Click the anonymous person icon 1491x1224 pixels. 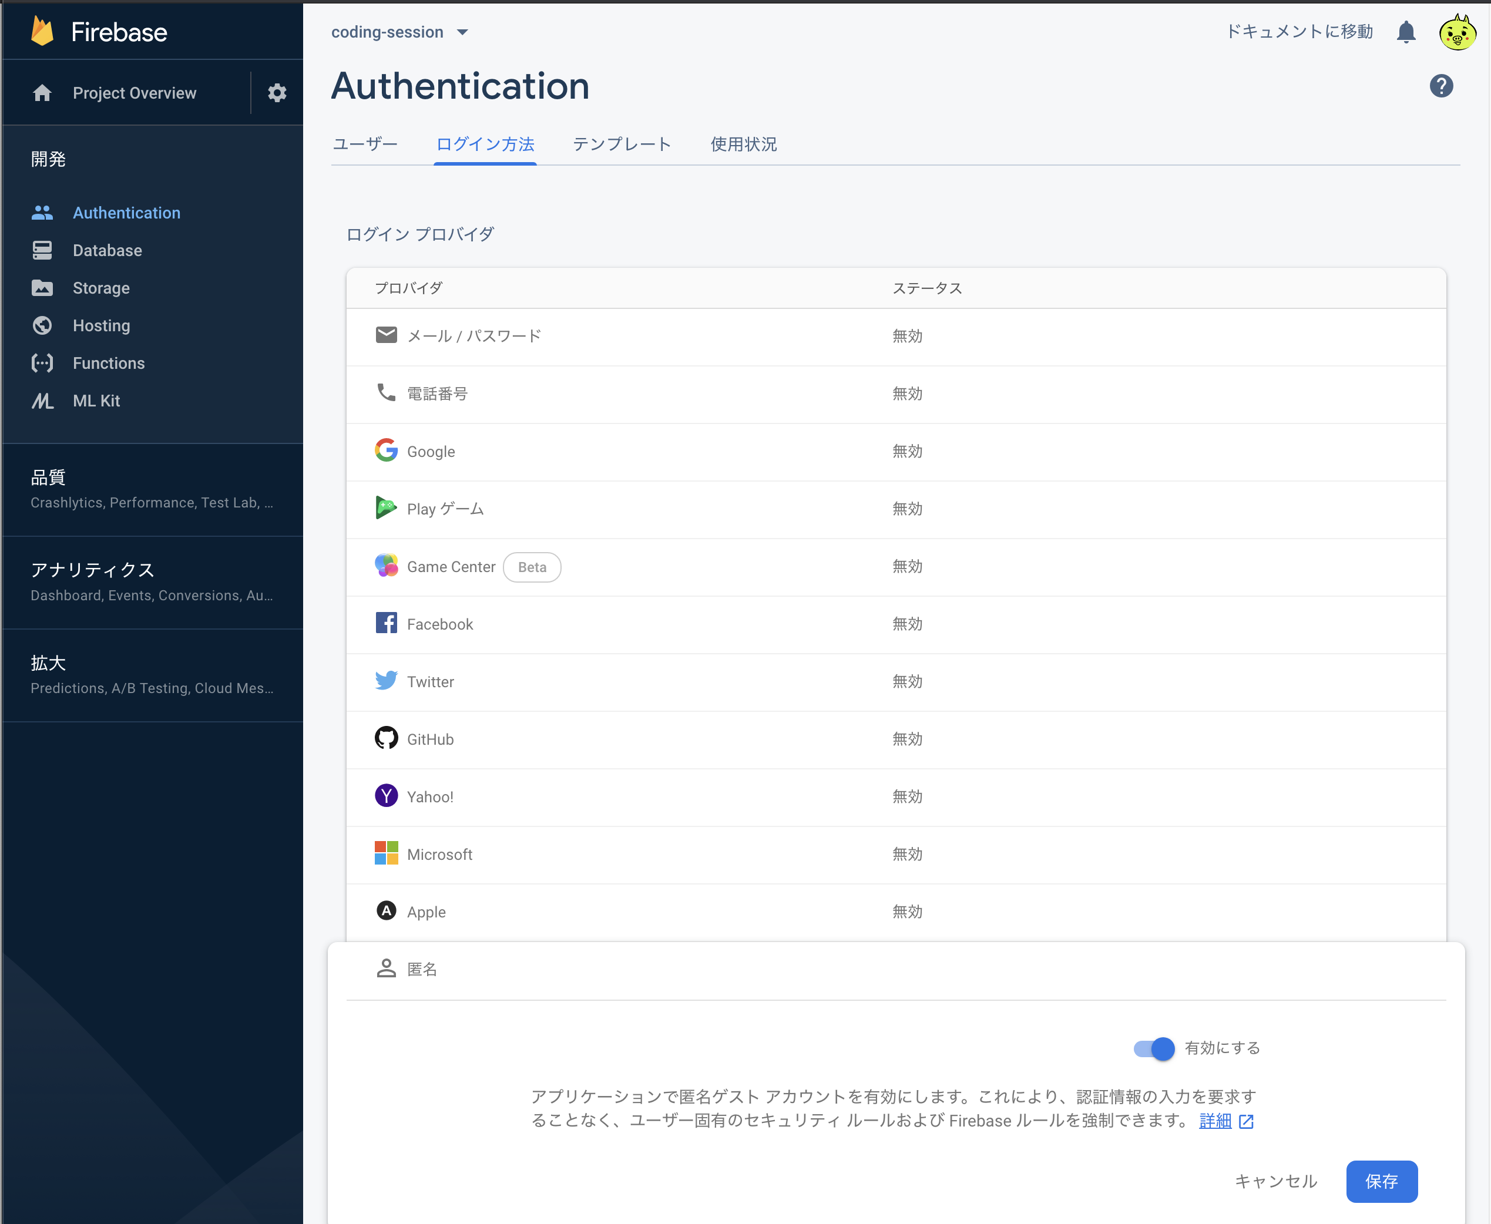pos(387,968)
